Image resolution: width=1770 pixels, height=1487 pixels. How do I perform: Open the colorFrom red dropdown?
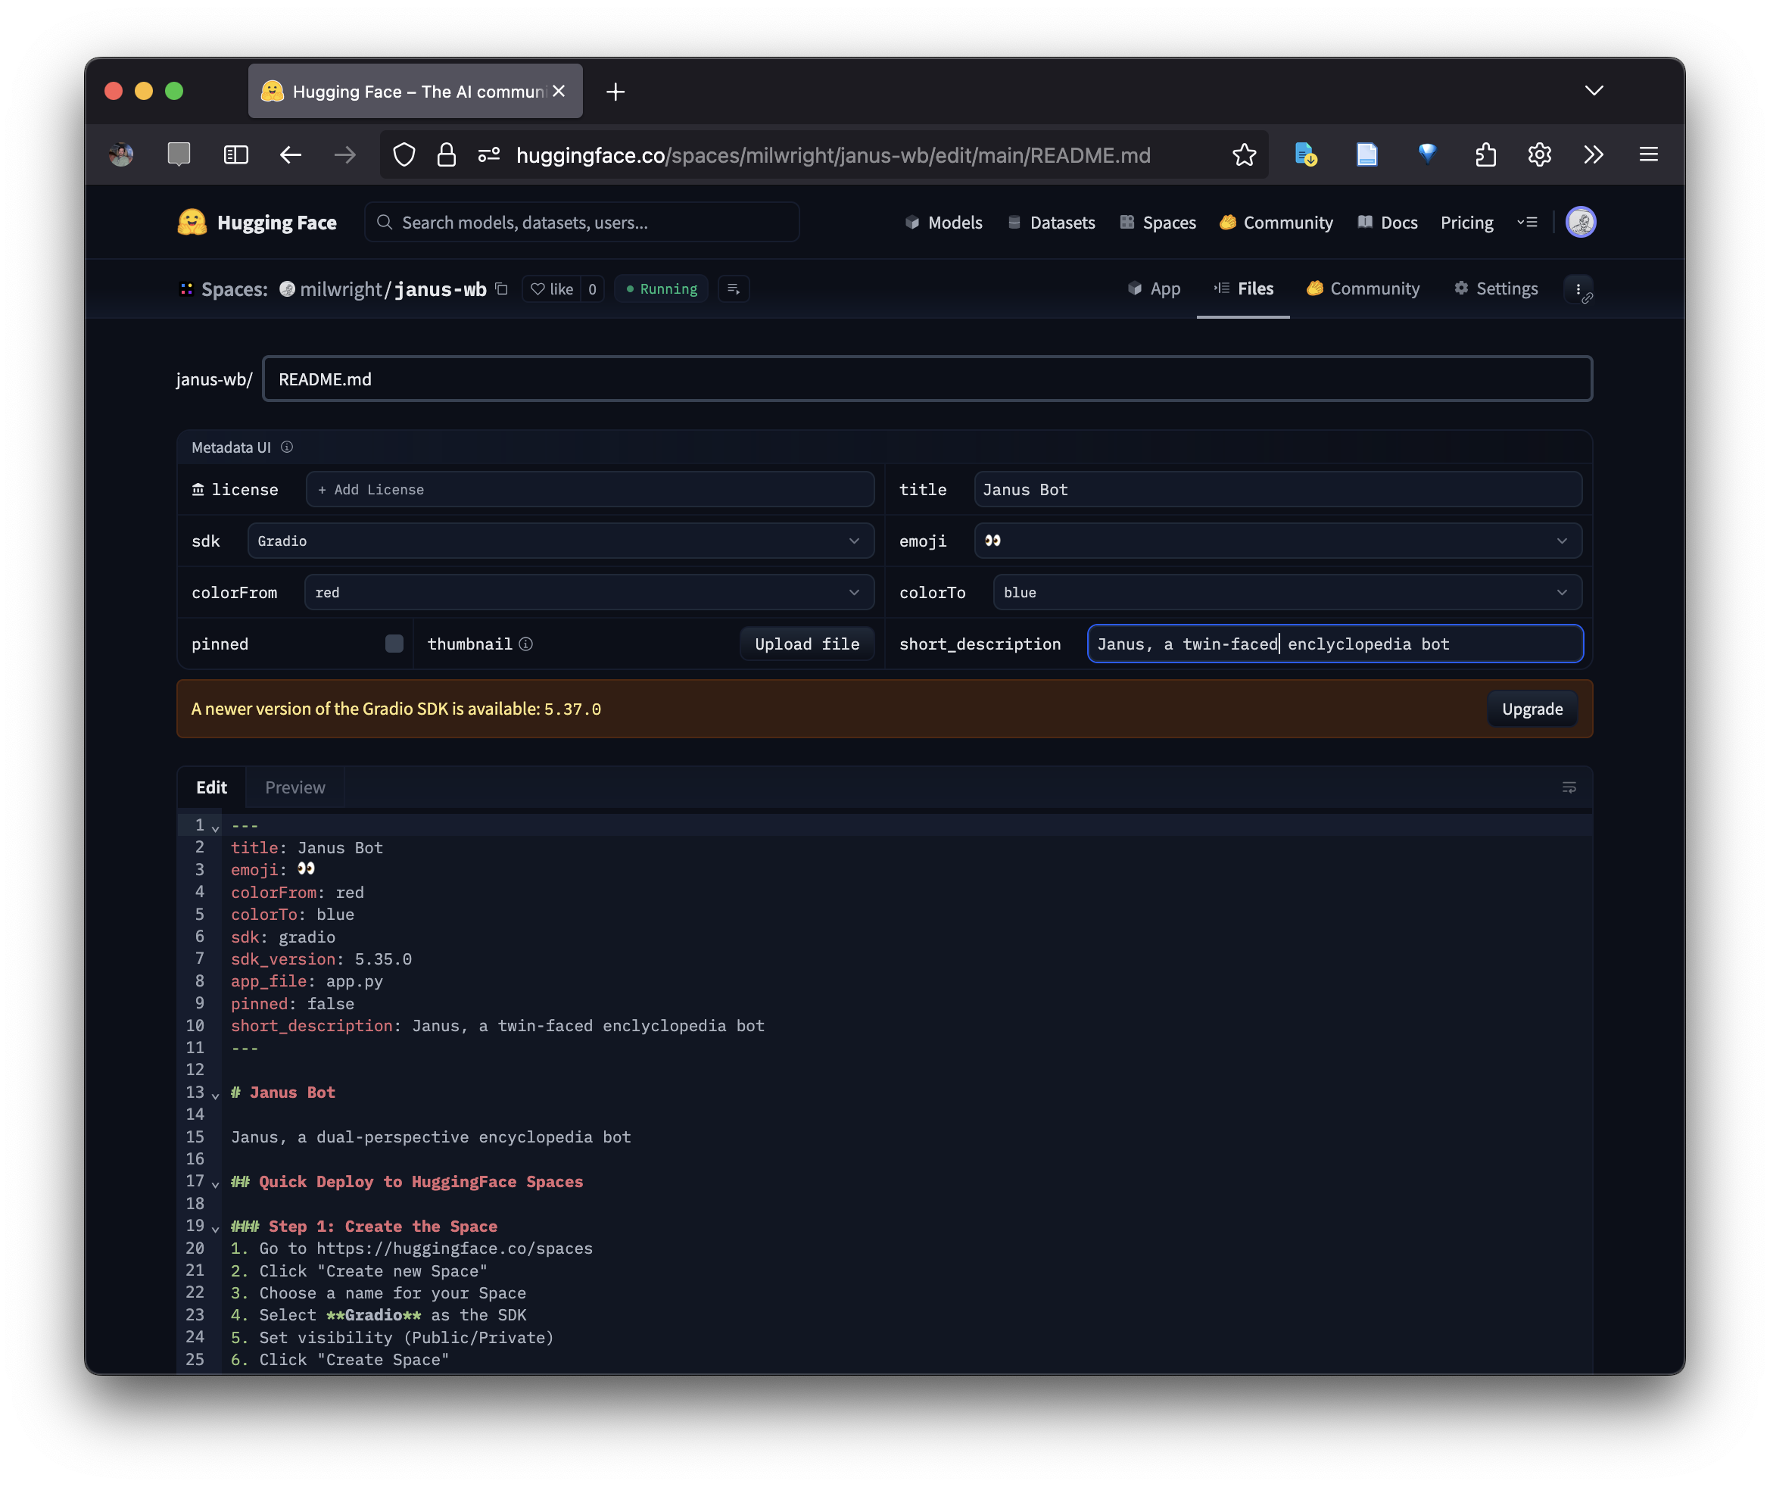(588, 593)
